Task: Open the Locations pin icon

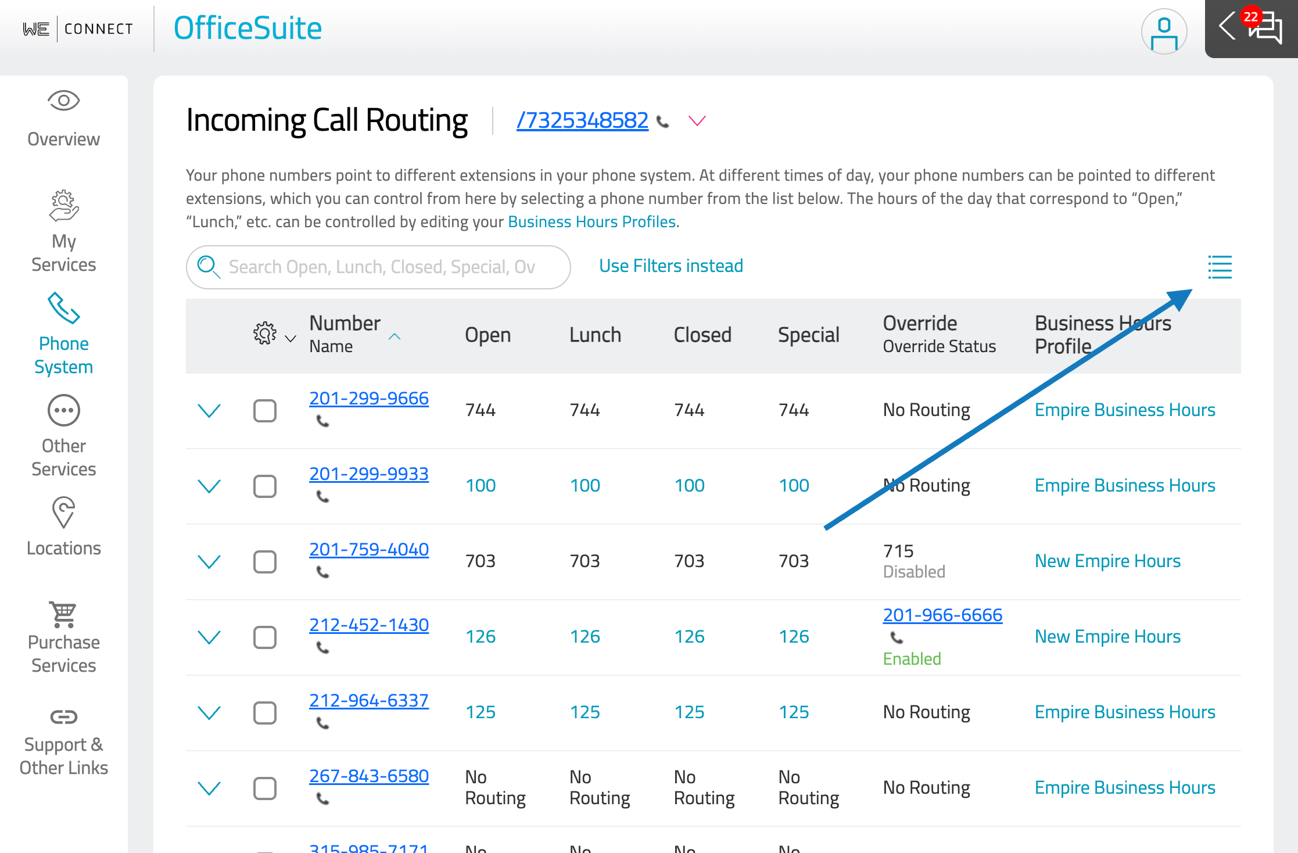Action: tap(63, 512)
